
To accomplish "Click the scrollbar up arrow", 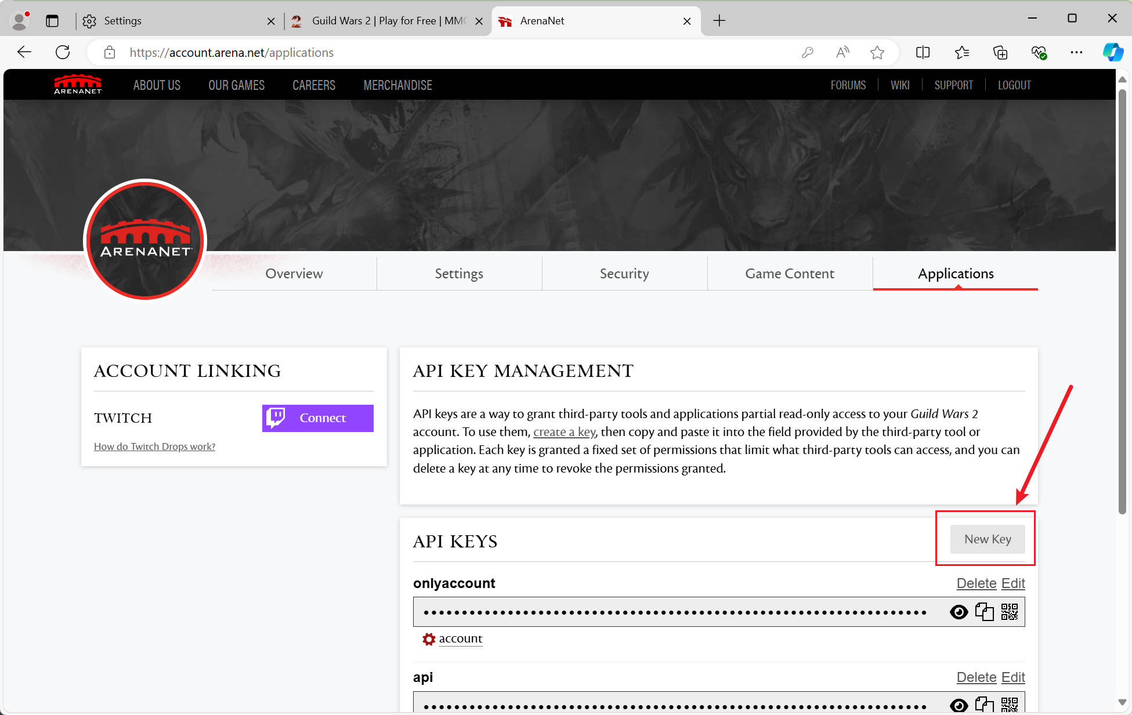I will (1122, 79).
